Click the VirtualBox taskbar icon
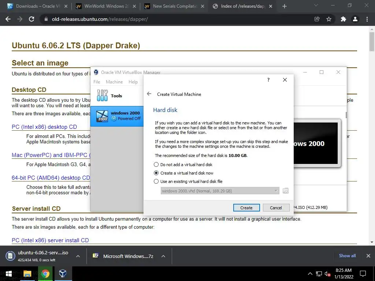Screen dimensions: 375x281 [63, 274]
